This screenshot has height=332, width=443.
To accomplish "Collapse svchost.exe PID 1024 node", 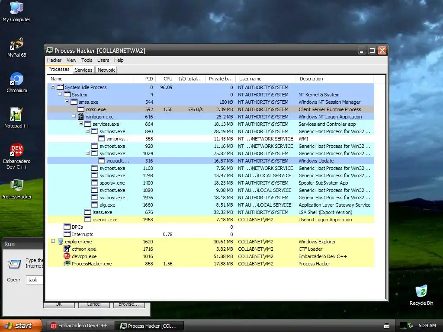I will [x=87, y=153].
